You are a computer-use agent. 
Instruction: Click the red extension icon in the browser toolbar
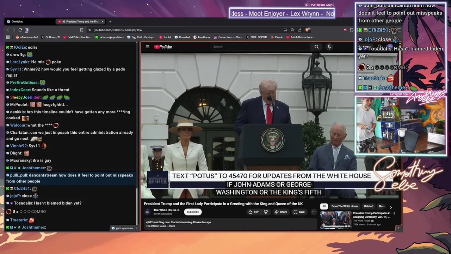346,30
